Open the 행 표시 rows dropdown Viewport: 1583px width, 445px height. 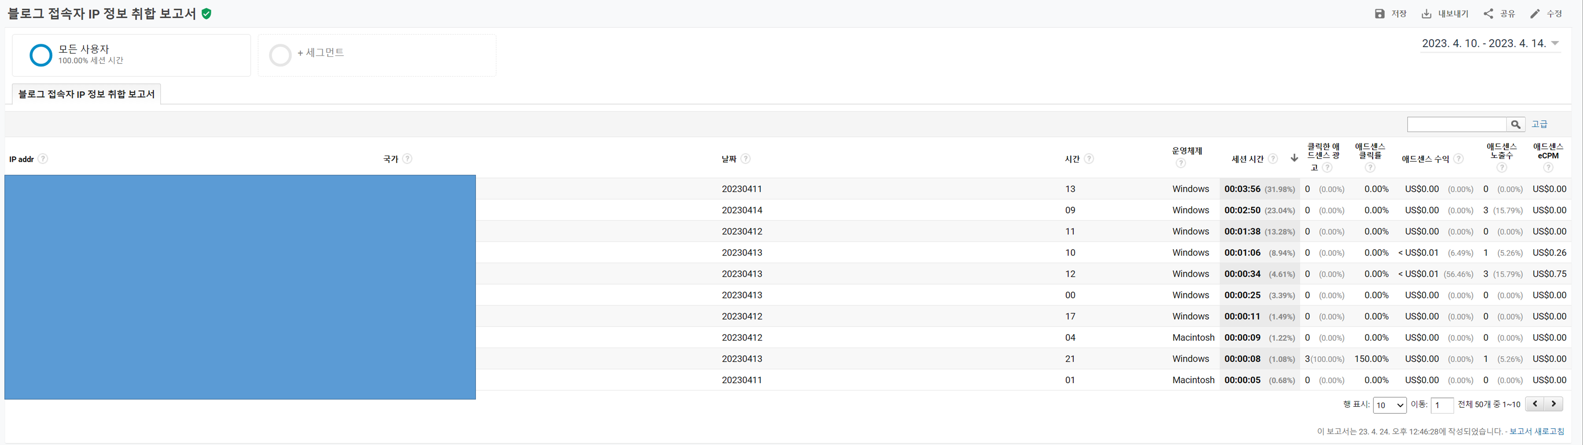(x=1390, y=405)
